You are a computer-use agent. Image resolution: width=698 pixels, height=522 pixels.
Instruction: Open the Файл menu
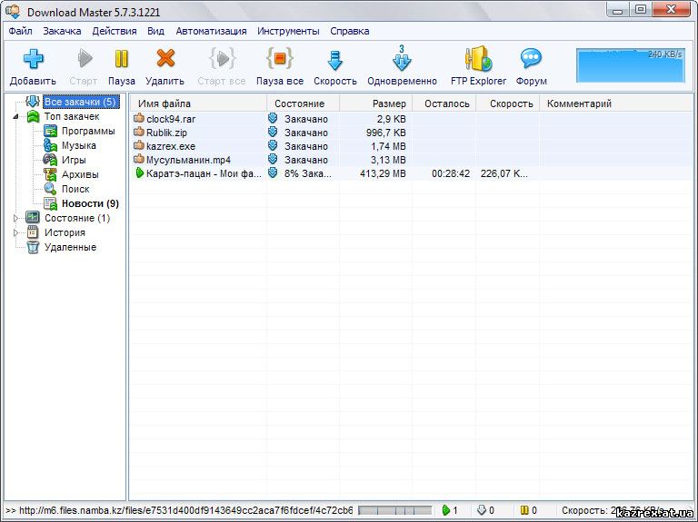pos(21,31)
